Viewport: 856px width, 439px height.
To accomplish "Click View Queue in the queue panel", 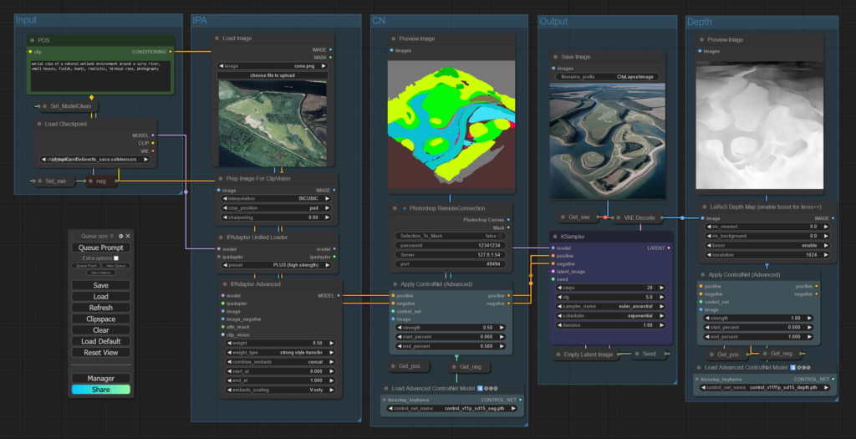I will (x=115, y=266).
